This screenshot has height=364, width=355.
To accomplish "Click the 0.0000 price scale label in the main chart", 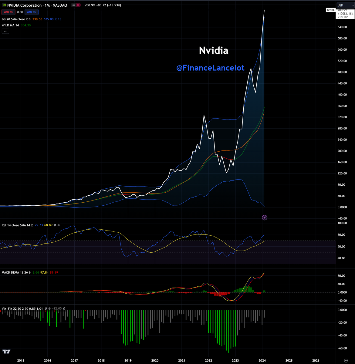I will 342,207.
